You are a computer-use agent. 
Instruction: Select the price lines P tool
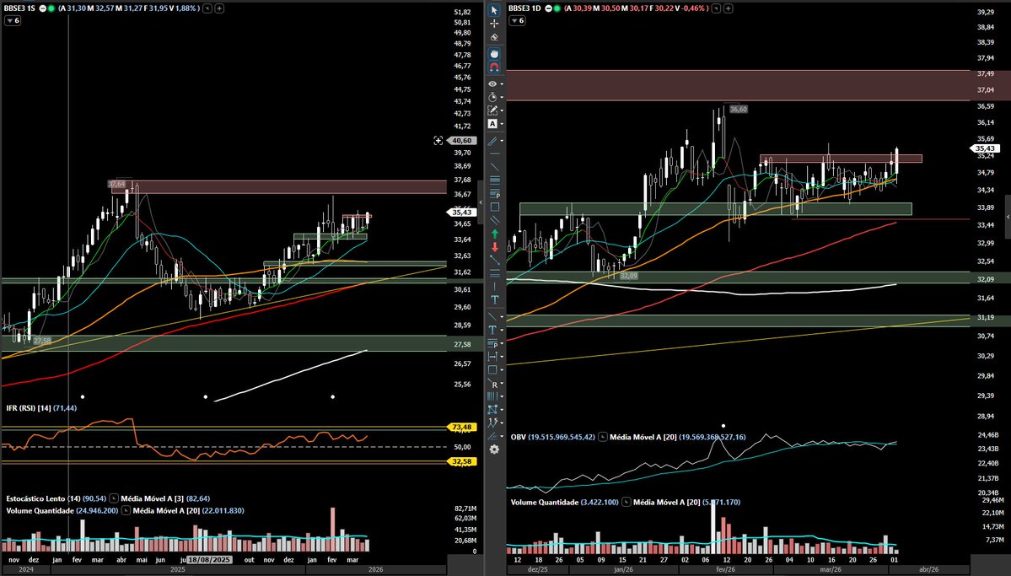click(x=495, y=193)
